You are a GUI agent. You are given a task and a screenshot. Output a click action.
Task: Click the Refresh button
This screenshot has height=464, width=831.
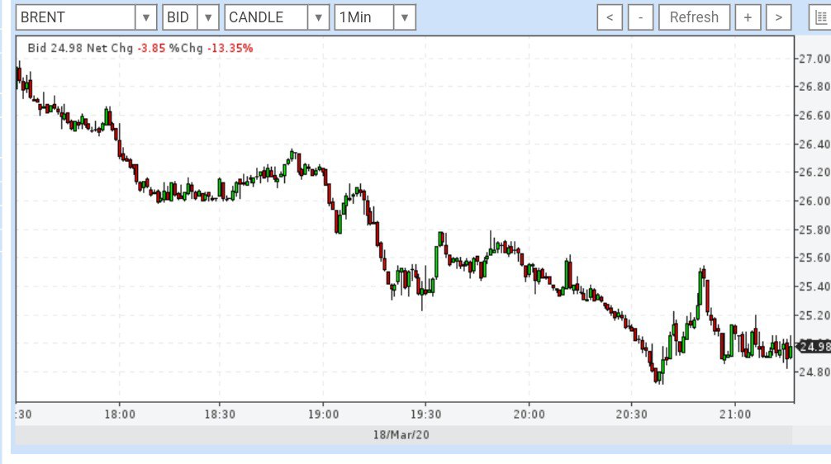click(694, 17)
